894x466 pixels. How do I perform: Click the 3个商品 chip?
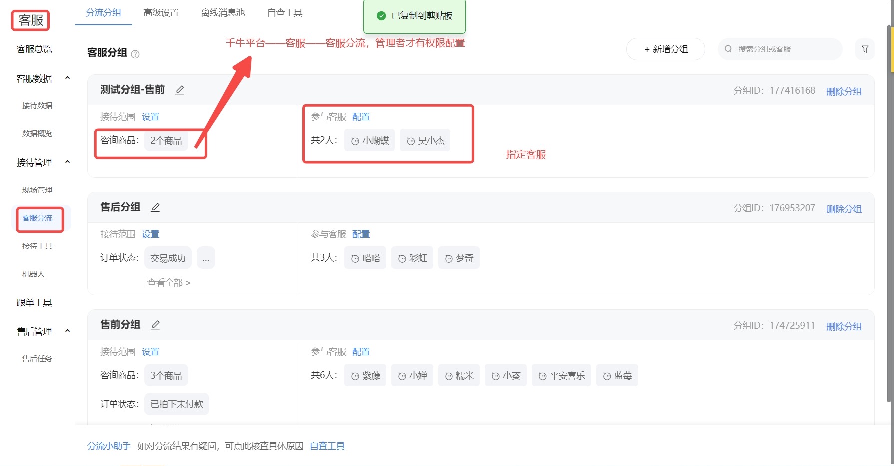click(x=166, y=375)
